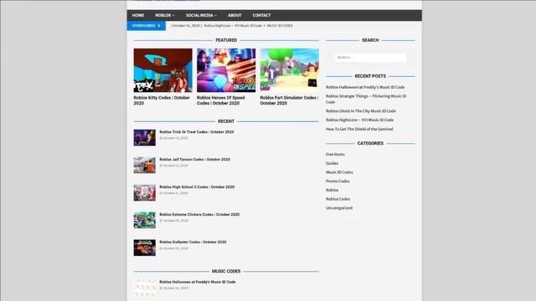Open Roblox Outlaster Codes article

pyautogui.click(x=193, y=242)
